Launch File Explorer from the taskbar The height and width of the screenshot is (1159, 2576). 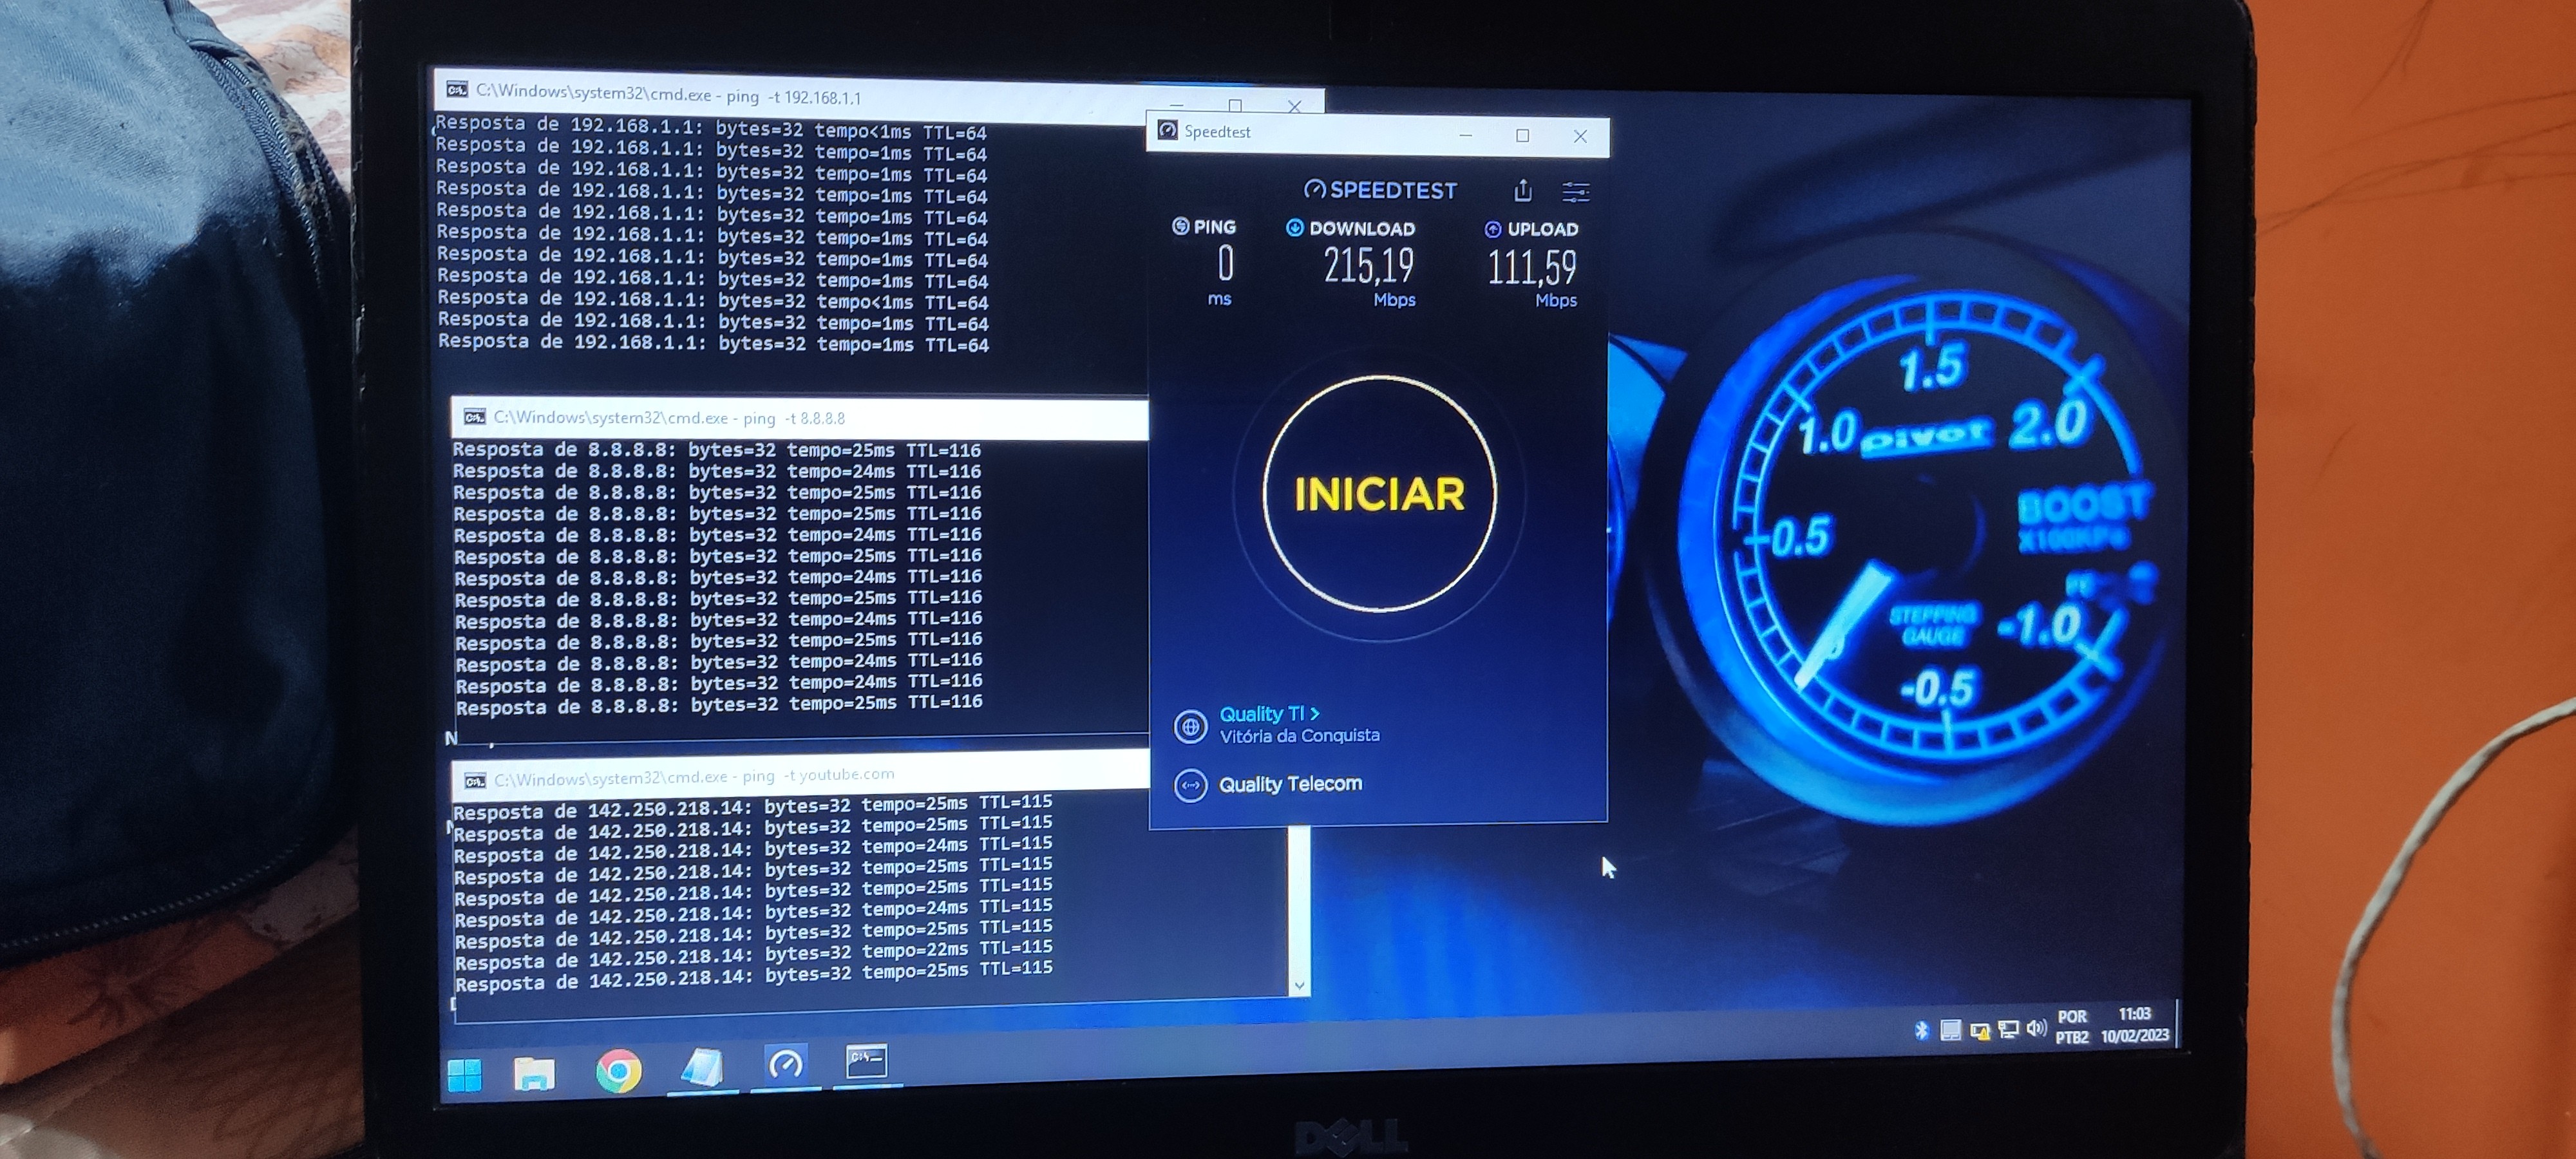click(534, 1074)
